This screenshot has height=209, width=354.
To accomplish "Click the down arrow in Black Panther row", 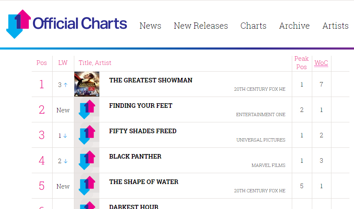I will [x=66, y=161].
